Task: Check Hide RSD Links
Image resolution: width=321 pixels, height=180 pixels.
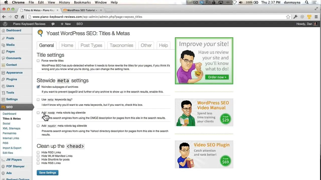Action: coord(38,152)
